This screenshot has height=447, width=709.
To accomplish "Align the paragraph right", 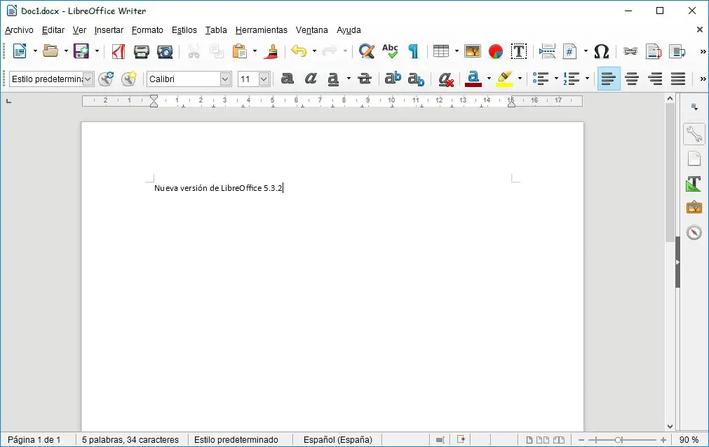I will [655, 79].
